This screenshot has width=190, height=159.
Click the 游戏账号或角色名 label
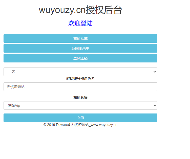80,79
